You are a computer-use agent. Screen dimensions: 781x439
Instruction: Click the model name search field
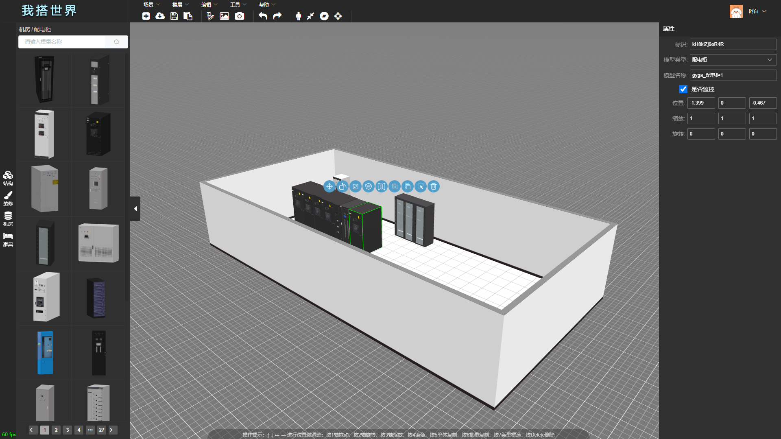click(x=62, y=42)
